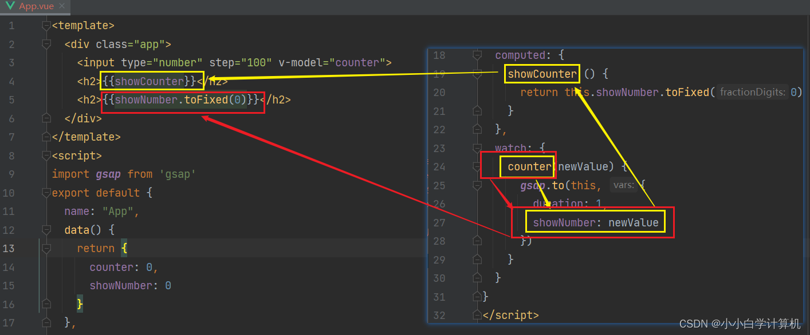Click showNumber: 0 on line 15
Viewport: 810px width, 335px height.
coord(131,286)
